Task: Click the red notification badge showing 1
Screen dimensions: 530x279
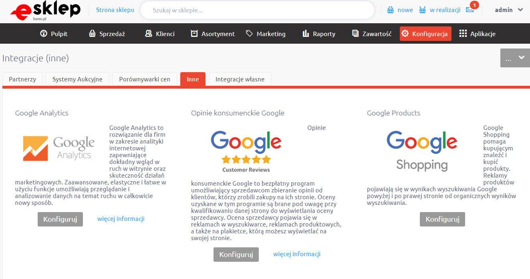Action: 474,5
